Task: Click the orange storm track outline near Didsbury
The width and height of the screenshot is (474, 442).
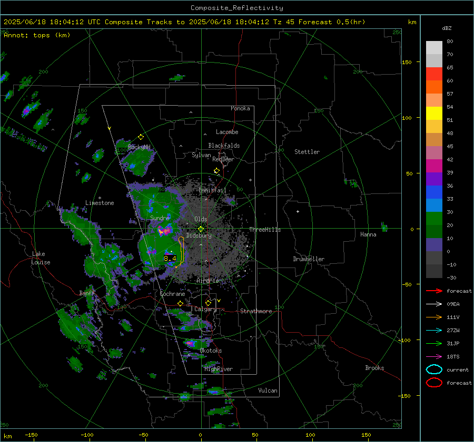Action: [x=181, y=252]
